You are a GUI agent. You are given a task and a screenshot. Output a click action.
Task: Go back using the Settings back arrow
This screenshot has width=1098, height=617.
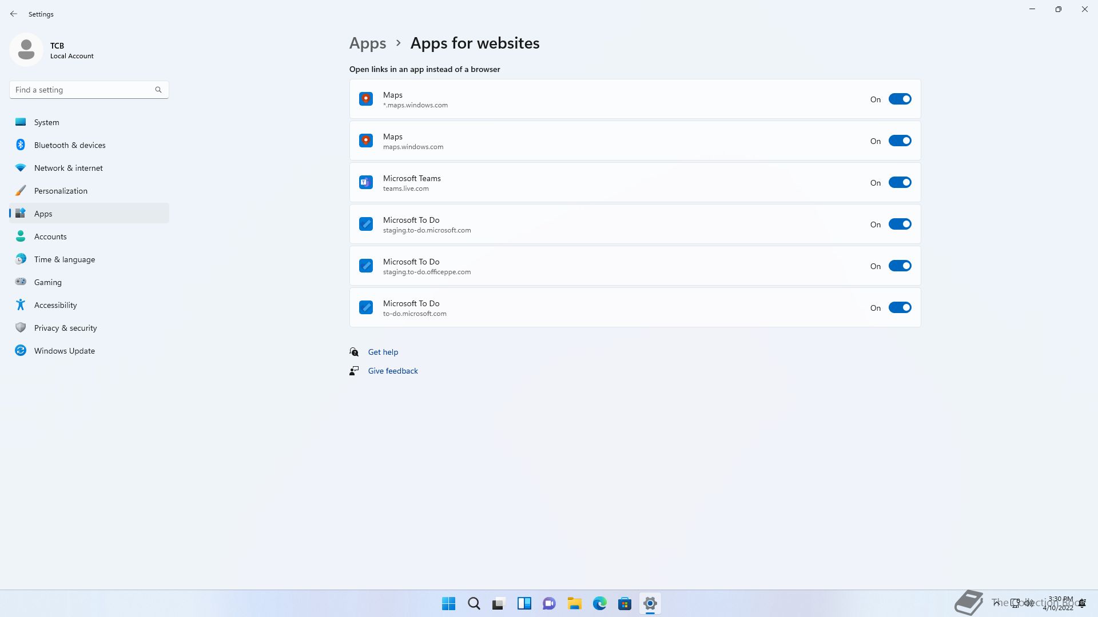coord(14,14)
